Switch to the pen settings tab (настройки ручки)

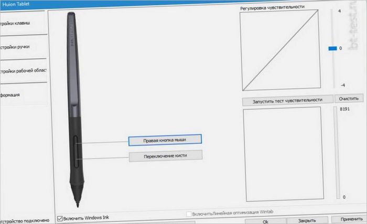pyautogui.click(x=23, y=47)
